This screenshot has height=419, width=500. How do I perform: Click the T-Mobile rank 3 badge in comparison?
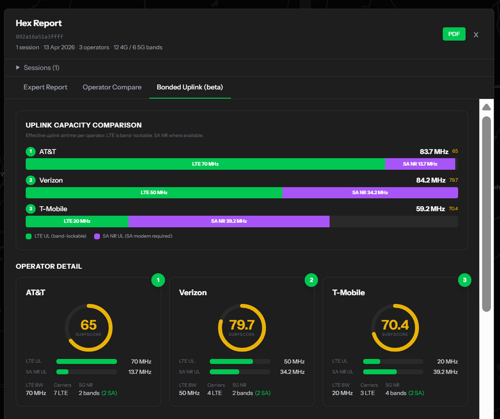[31, 209]
